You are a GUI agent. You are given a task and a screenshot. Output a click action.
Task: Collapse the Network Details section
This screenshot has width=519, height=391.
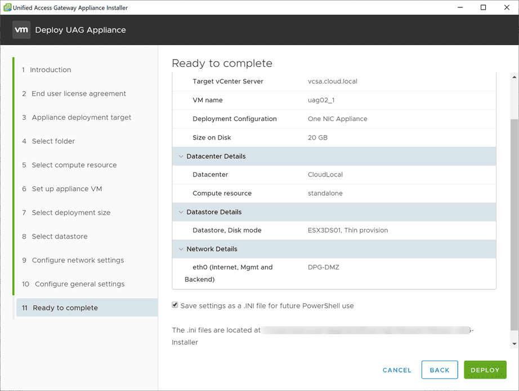coord(181,249)
